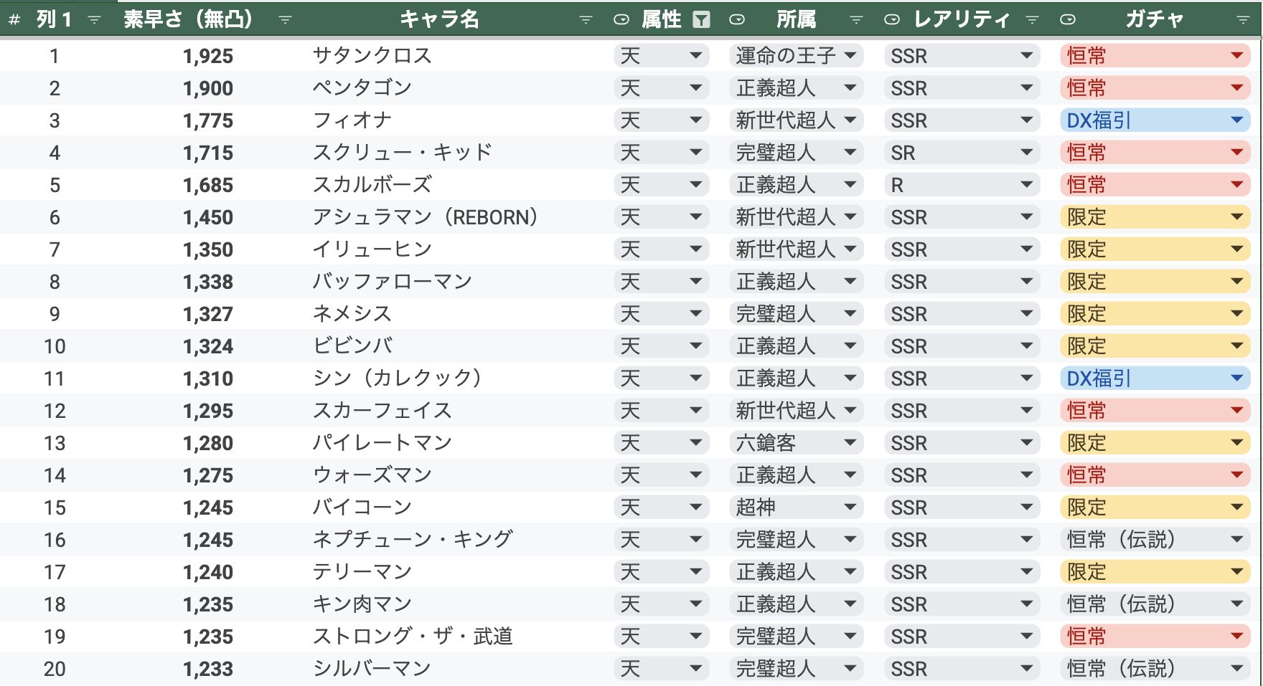Open 恒常（伝説）dropdown for キン肉マン

1155,604
